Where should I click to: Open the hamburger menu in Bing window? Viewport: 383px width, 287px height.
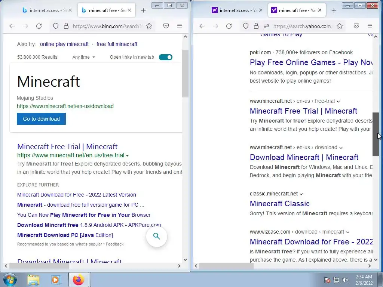click(180, 26)
